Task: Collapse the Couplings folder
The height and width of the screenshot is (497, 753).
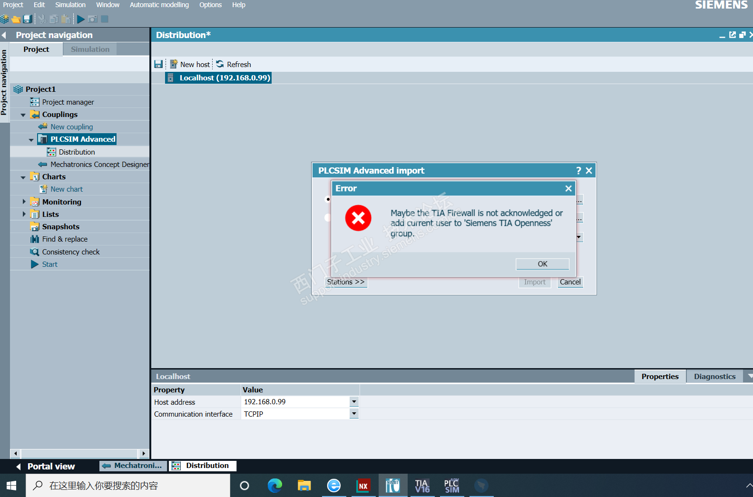Action: point(23,115)
